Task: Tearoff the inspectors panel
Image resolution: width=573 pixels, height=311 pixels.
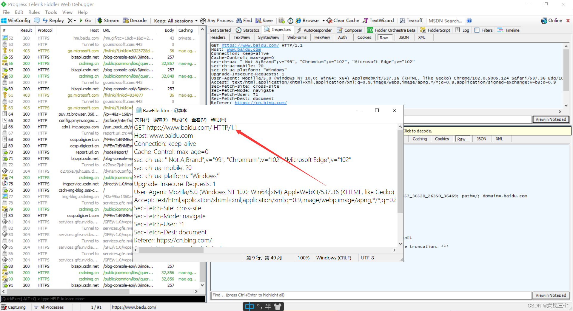Action: (x=411, y=21)
